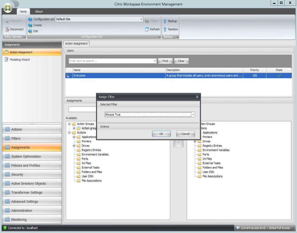The image size is (297, 233).
Task: Click the Backup icon in the ribbon
Action: coord(165,21)
